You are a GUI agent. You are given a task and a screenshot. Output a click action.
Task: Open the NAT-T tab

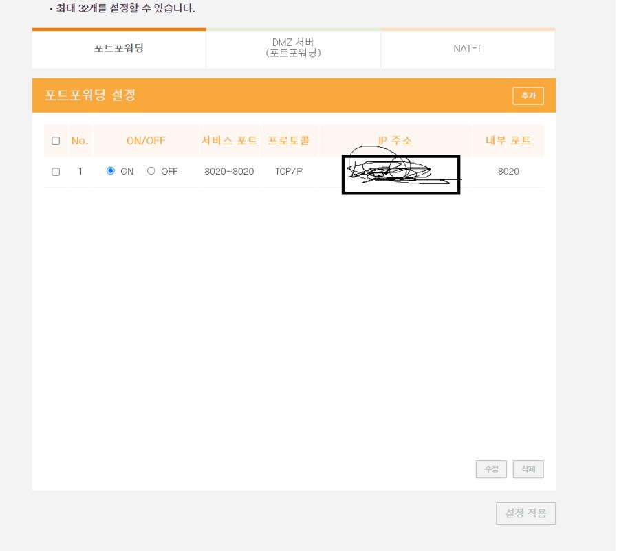467,49
